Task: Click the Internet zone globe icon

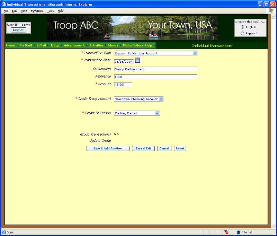Action: click(x=239, y=232)
